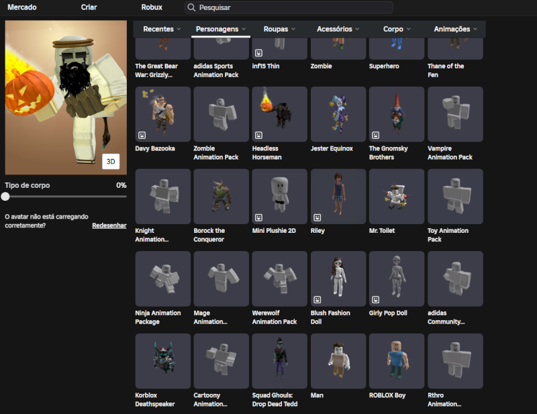Image resolution: width=537 pixels, height=414 pixels.
Task: Toggle the 3D avatar view button
Action: [111, 162]
